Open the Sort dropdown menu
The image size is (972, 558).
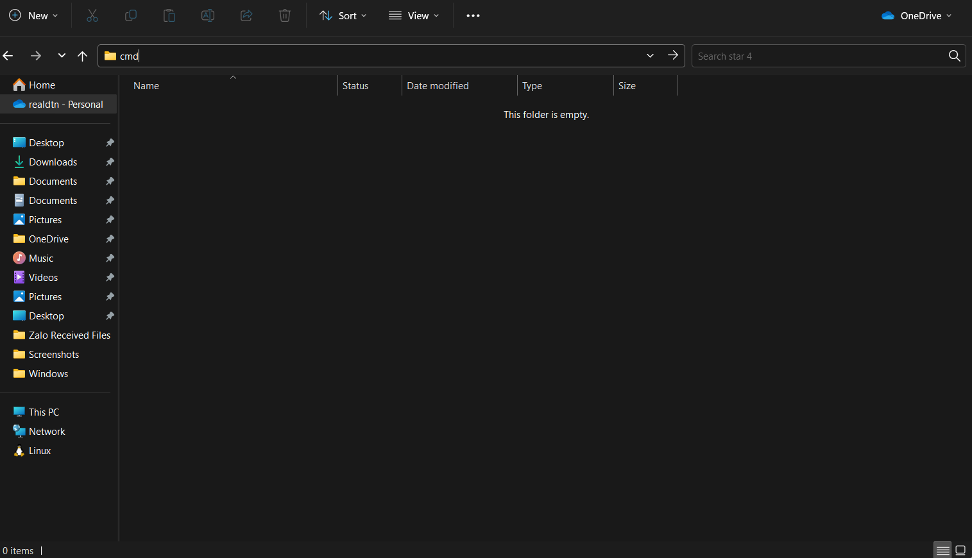point(343,16)
